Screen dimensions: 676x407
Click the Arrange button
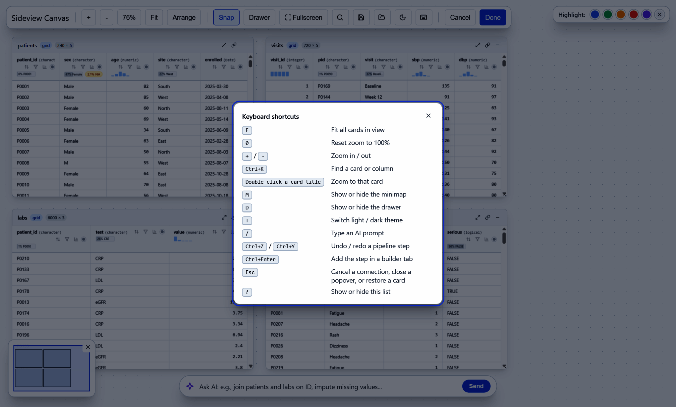pyautogui.click(x=184, y=18)
